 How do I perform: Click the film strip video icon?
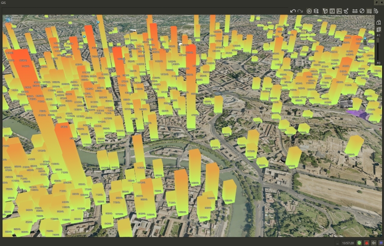pyautogui.click(x=332, y=11)
